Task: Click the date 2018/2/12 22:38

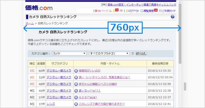Action: coord(159,91)
